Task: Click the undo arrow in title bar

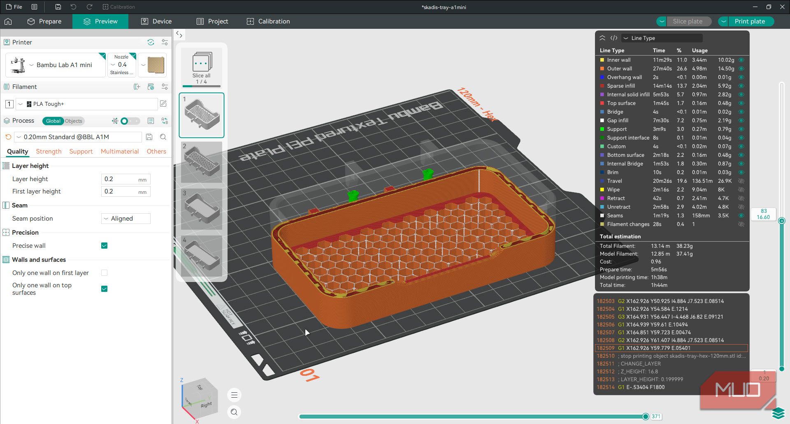Action: tap(73, 7)
